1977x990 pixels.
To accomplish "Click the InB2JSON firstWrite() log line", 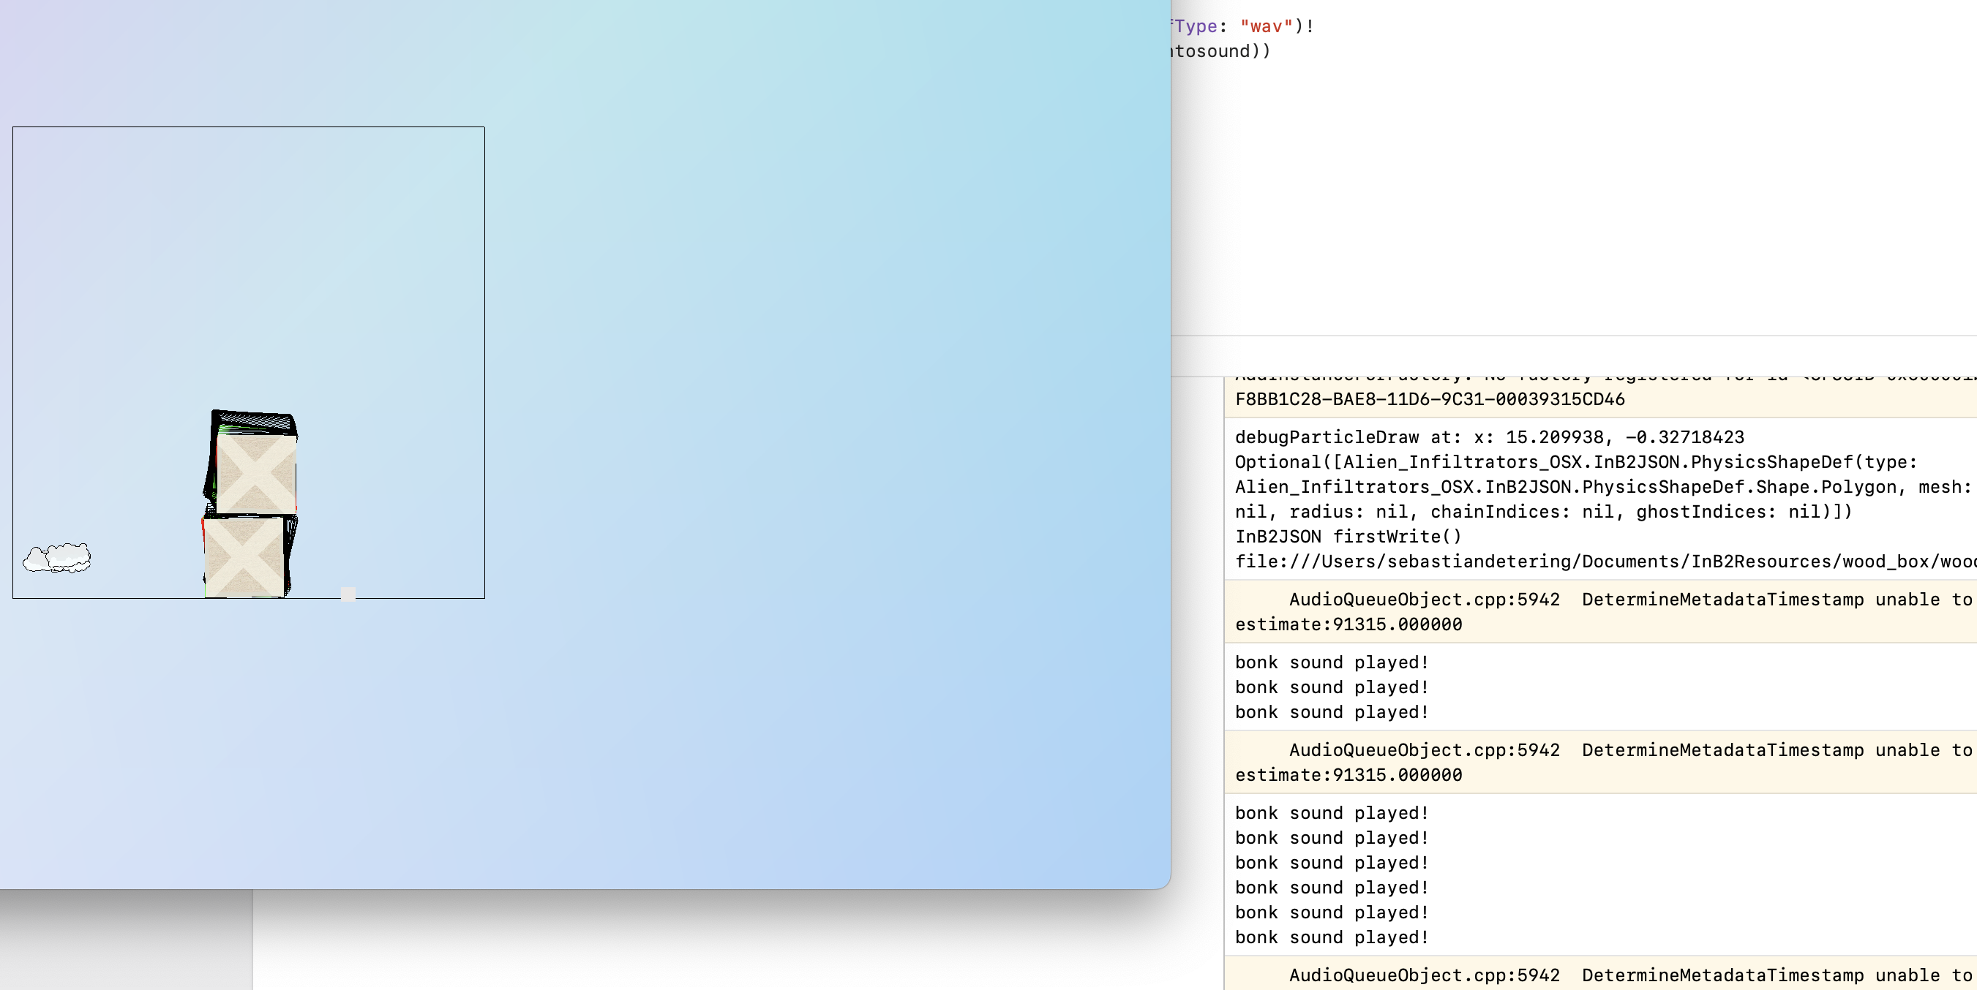I will pos(1348,537).
